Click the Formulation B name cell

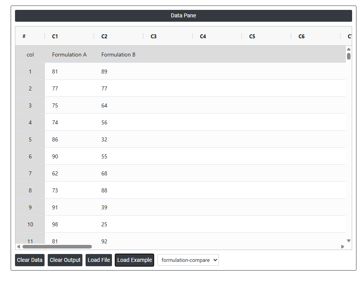118,55
